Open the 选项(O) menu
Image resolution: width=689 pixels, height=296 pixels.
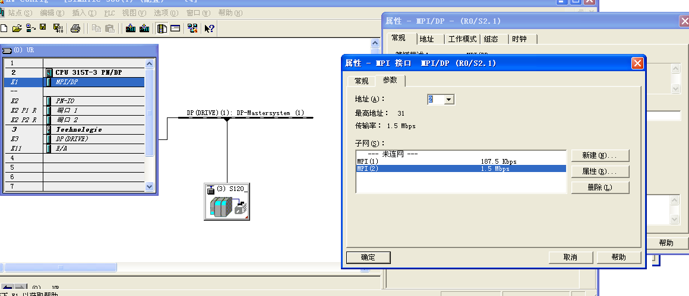point(166,13)
